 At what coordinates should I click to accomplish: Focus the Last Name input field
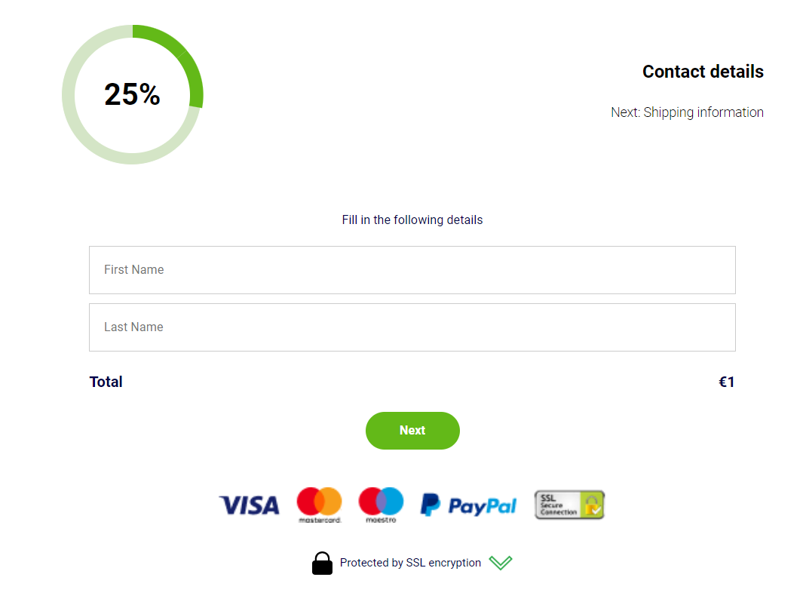click(412, 327)
